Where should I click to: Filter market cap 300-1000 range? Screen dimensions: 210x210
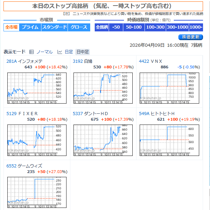point(177,27)
